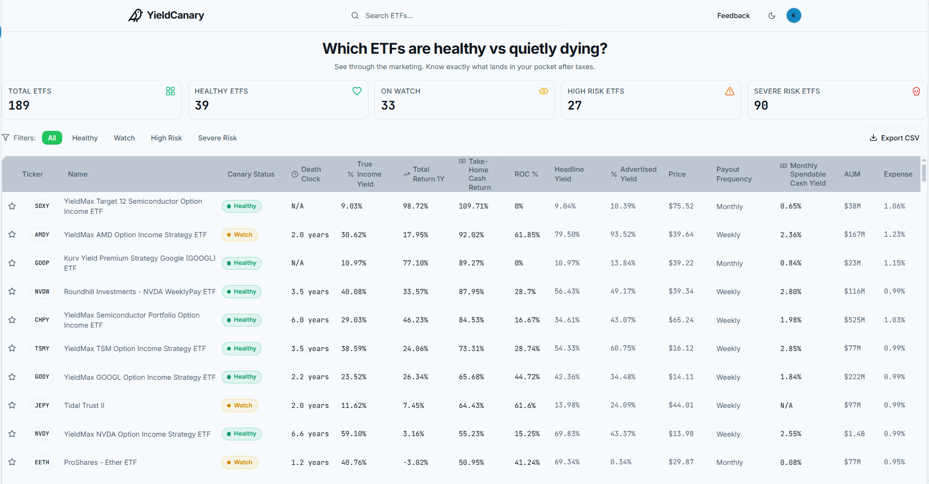Click the Watch status badge for JEPY
Viewport: 929px width, 484px height.
tap(240, 405)
